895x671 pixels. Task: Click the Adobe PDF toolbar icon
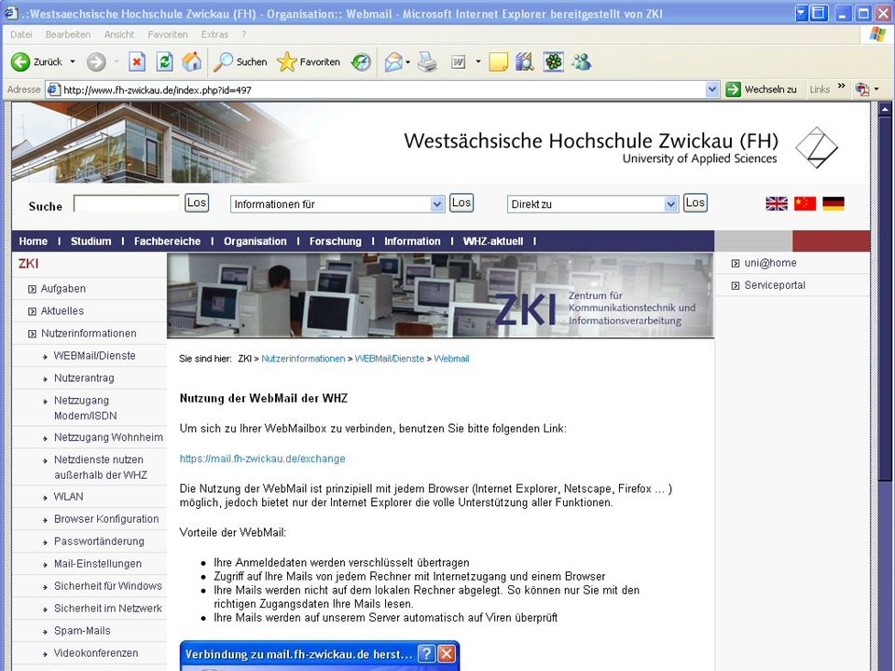point(861,89)
